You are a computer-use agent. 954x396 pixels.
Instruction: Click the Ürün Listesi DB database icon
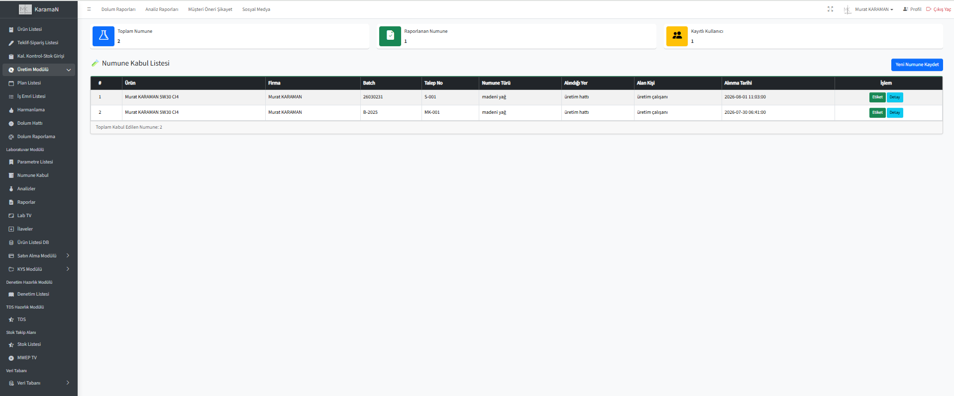coord(11,243)
